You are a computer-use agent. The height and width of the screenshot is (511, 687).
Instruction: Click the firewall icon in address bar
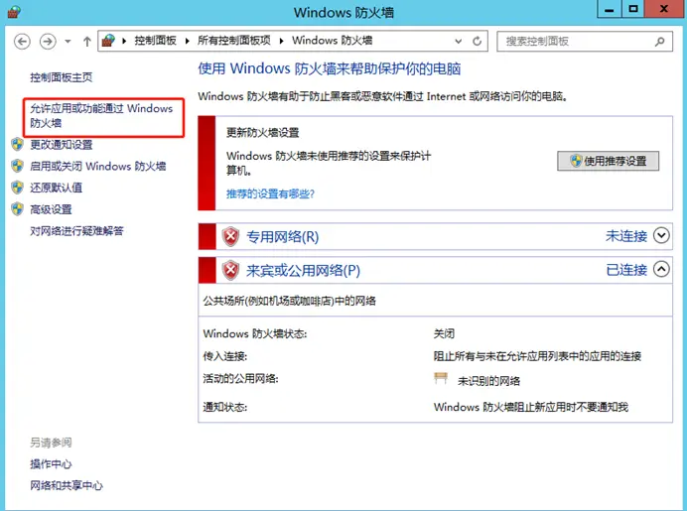coord(108,41)
